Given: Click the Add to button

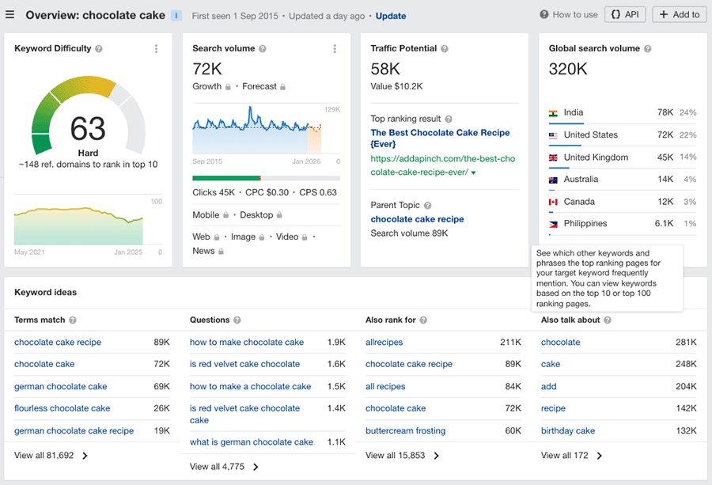Looking at the screenshot, I should 680,14.
